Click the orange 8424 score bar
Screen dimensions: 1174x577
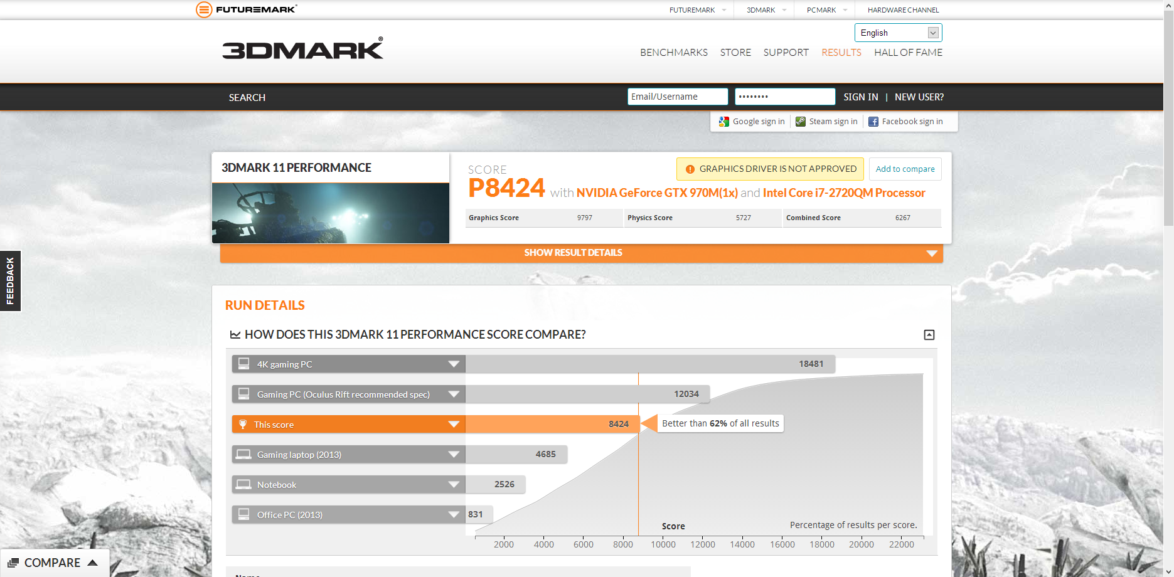coord(552,424)
